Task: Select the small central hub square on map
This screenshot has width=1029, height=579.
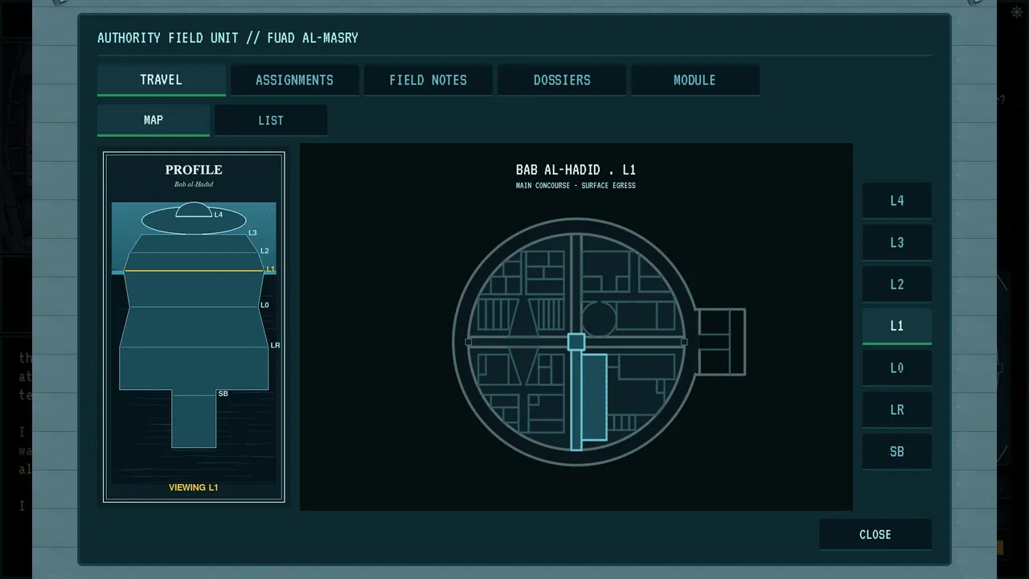Action: [576, 342]
